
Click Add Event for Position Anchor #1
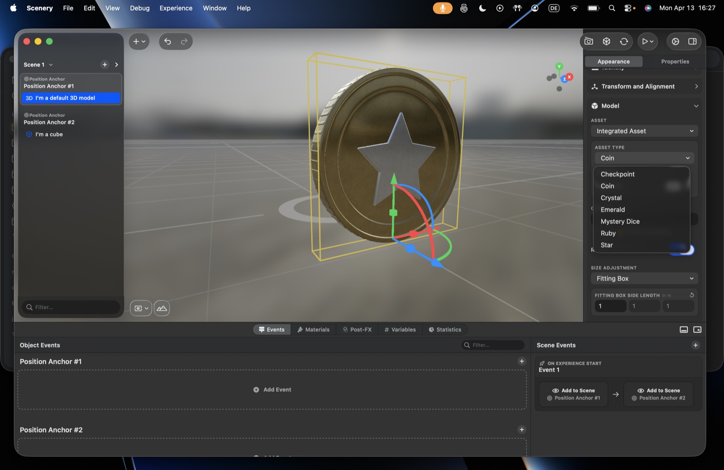coord(272,390)
